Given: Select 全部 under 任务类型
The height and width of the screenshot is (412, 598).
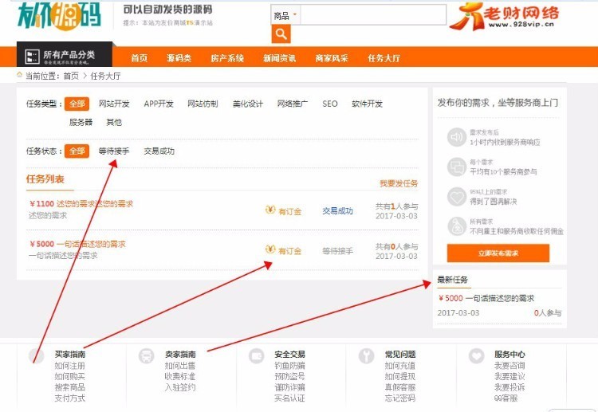Looking at the screenshot, I should (x=77, y=104).
